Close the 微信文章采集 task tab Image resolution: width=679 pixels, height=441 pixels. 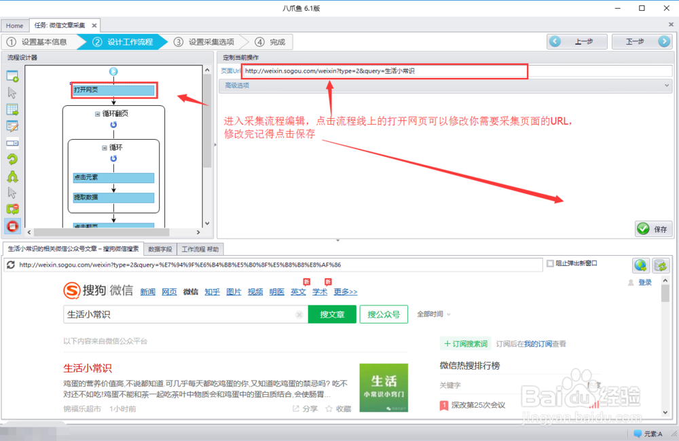click(94, 26)
